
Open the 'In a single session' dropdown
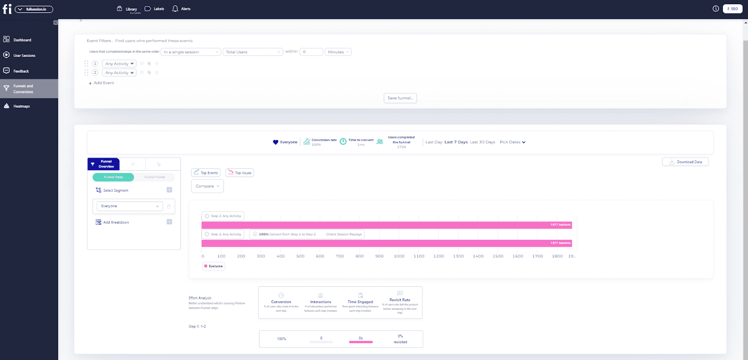click(x=191, y=52)
